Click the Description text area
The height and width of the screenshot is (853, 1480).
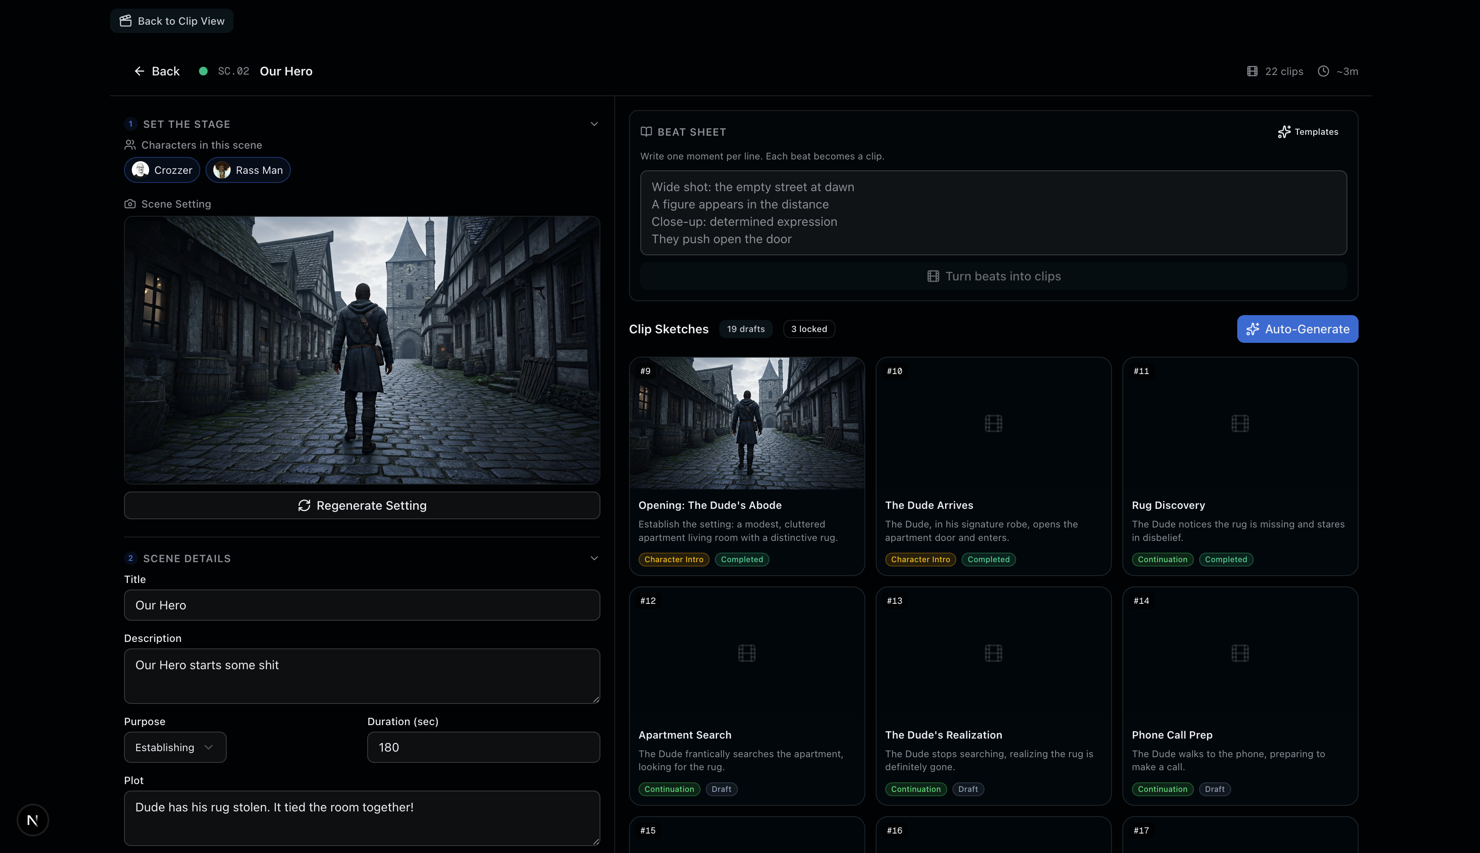tap(362, 676)
